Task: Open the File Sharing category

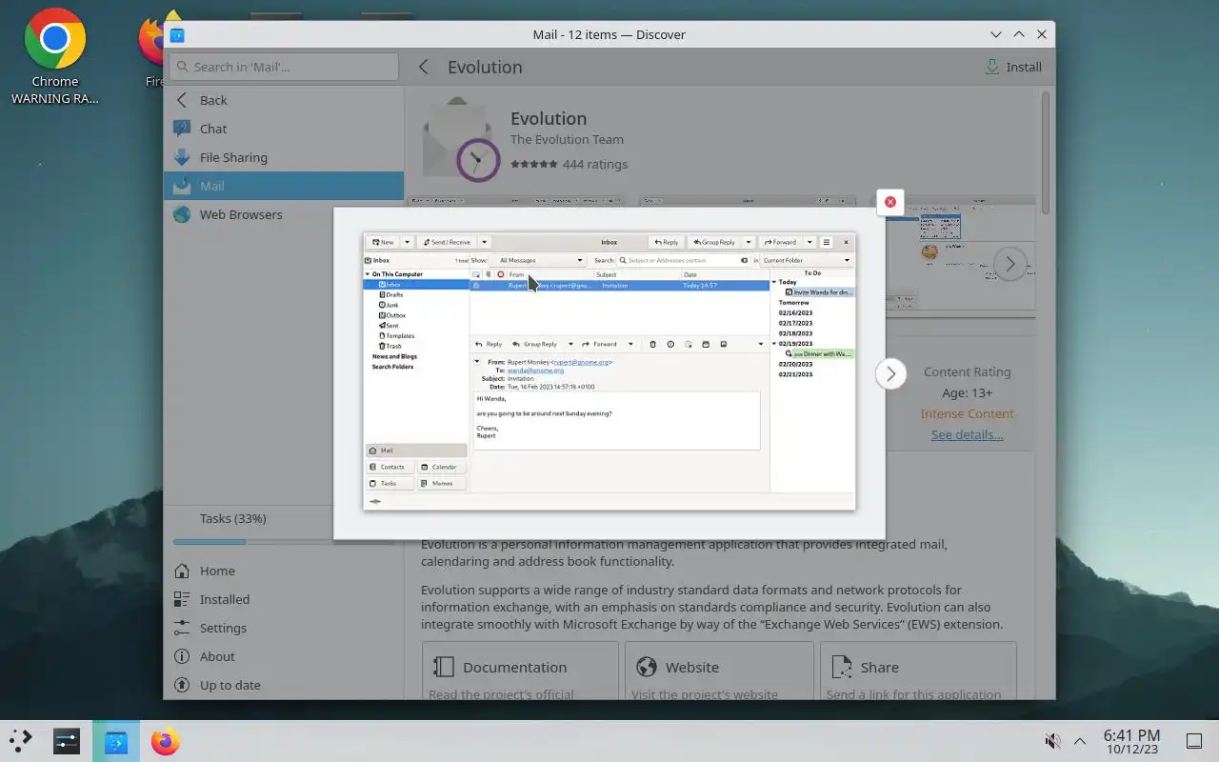Action: click(x=284, y=157)
